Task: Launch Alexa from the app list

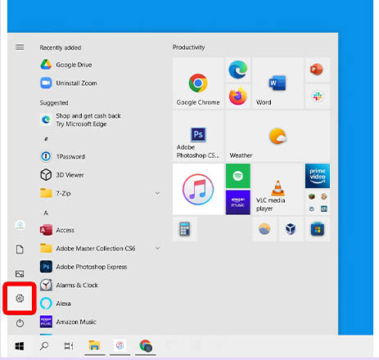Action: [x=102, y=304]
